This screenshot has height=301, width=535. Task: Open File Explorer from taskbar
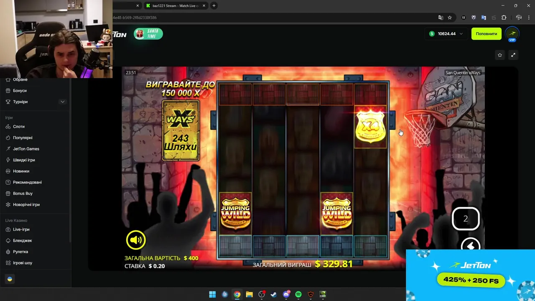pos(249,294)
